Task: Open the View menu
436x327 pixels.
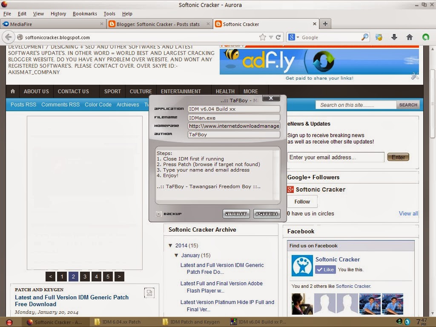Action: click(x=38, y=14)
